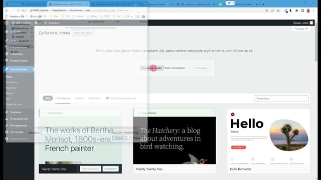Open the Chrome three-dot menu
The image size is (321, 180).
pos(314,10)
